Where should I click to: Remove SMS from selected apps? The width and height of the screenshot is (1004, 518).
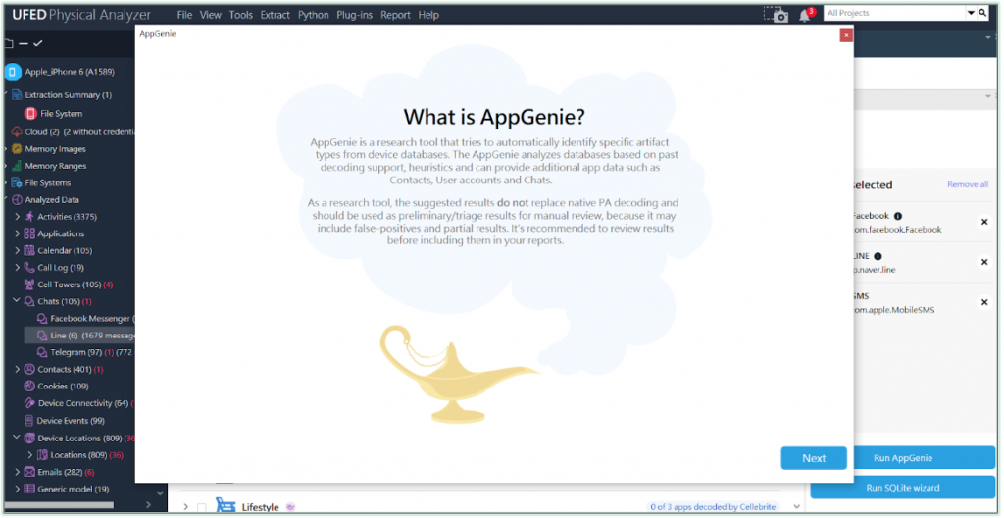984,302
